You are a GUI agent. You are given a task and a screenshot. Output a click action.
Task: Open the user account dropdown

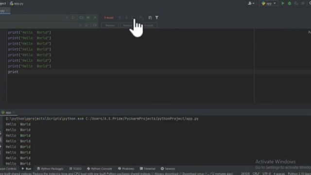click(251, 3)
